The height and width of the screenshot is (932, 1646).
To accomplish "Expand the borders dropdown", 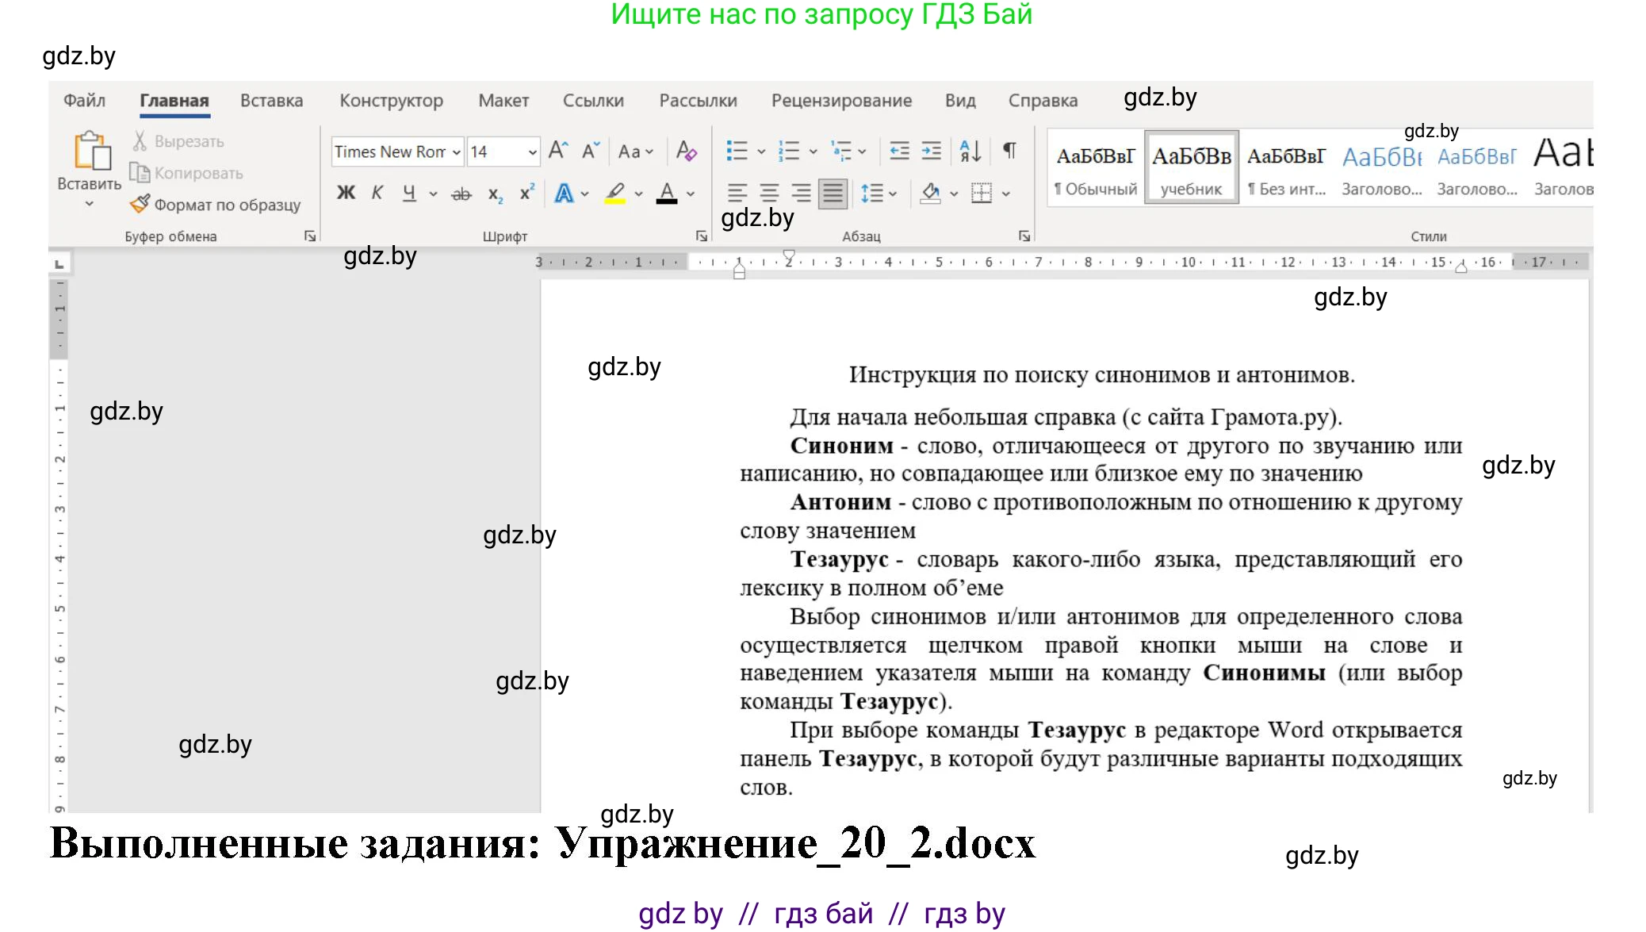I will tap(1006, 193).
